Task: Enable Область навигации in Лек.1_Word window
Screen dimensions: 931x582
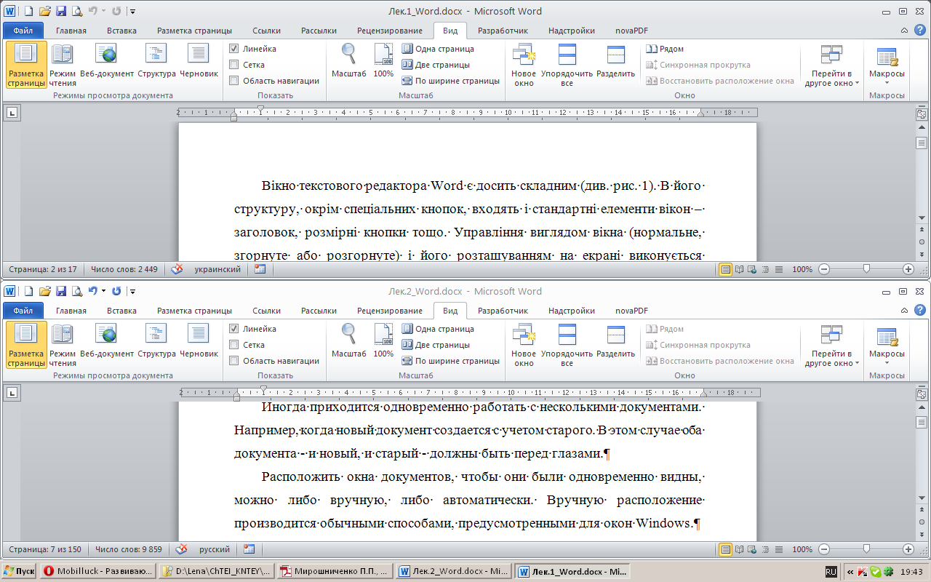Action: click(233, 81)
